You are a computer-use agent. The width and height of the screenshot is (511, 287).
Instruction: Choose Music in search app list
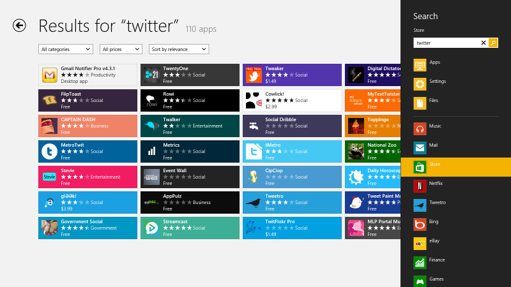(x=455, y=129)
